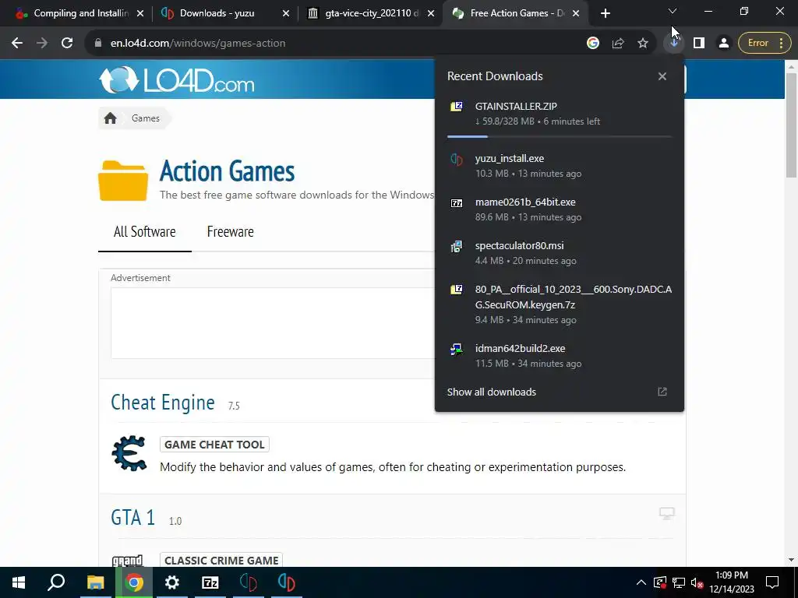
Task: Open the browser side panel
Action: 699,44
